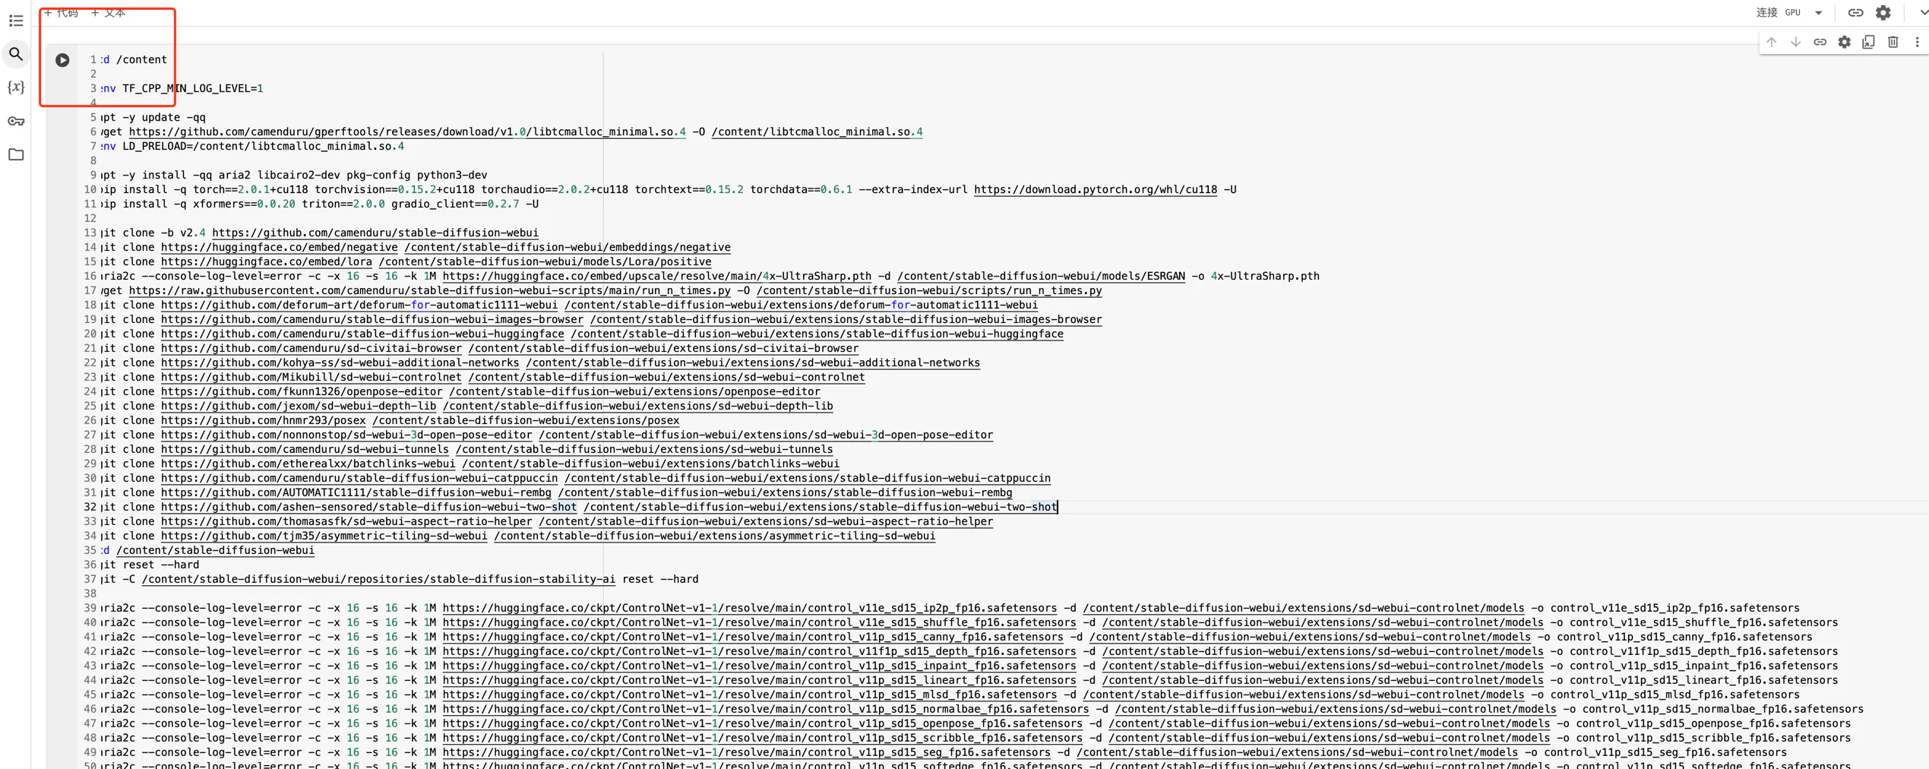Screen dimensions: 1929x769
Task: Delete the cell with trash icon
Action: coord(1893,43)
